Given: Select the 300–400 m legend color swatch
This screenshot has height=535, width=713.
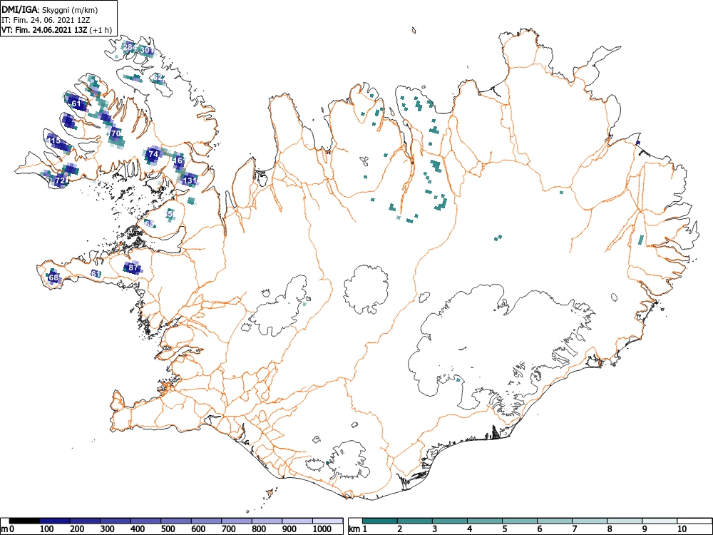Looking at the screenshot, I should click(x=116, y=521).
